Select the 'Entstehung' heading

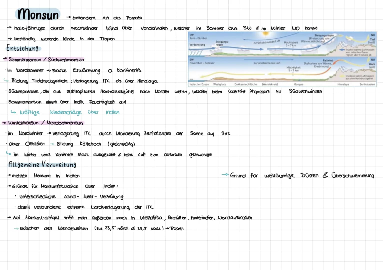point(23,48)
